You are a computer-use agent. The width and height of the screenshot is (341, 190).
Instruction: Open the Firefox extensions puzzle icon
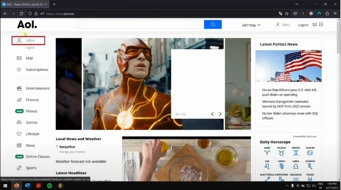(x=327, y=14)
